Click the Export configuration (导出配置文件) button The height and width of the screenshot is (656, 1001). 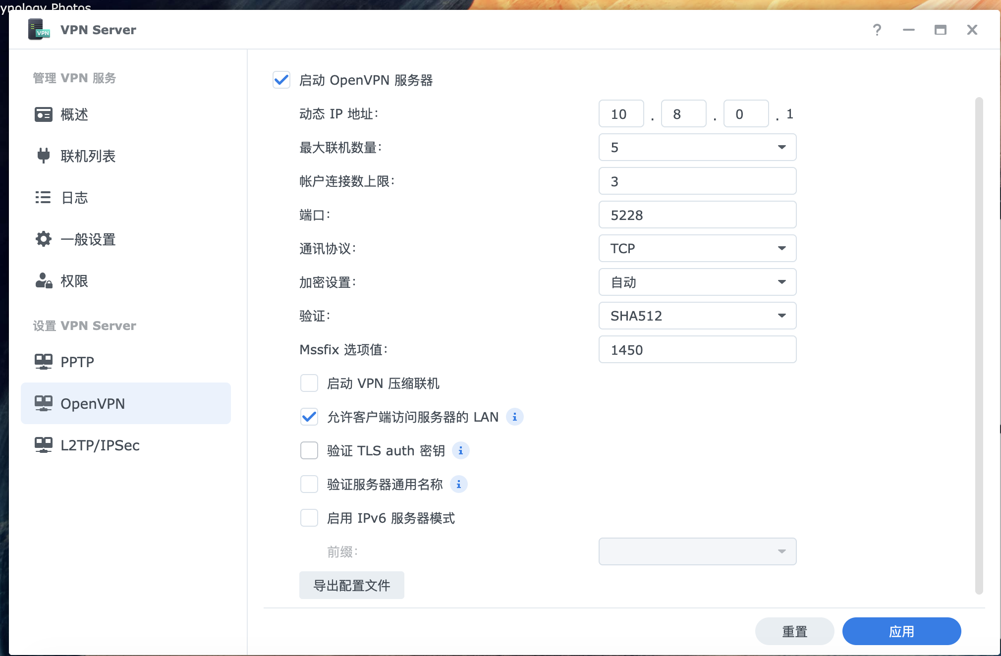tap(351, 586)
